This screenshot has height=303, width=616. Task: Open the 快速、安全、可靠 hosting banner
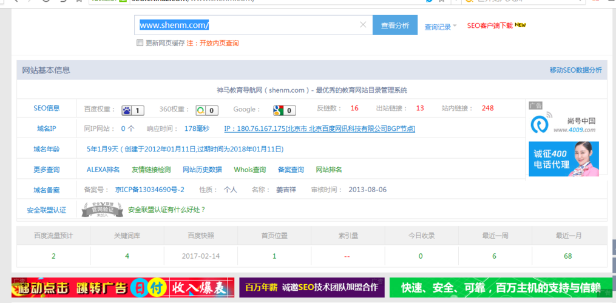501,288
